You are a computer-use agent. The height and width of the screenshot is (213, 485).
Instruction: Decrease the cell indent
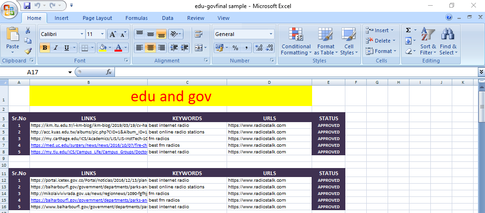(x=174, y=48)
